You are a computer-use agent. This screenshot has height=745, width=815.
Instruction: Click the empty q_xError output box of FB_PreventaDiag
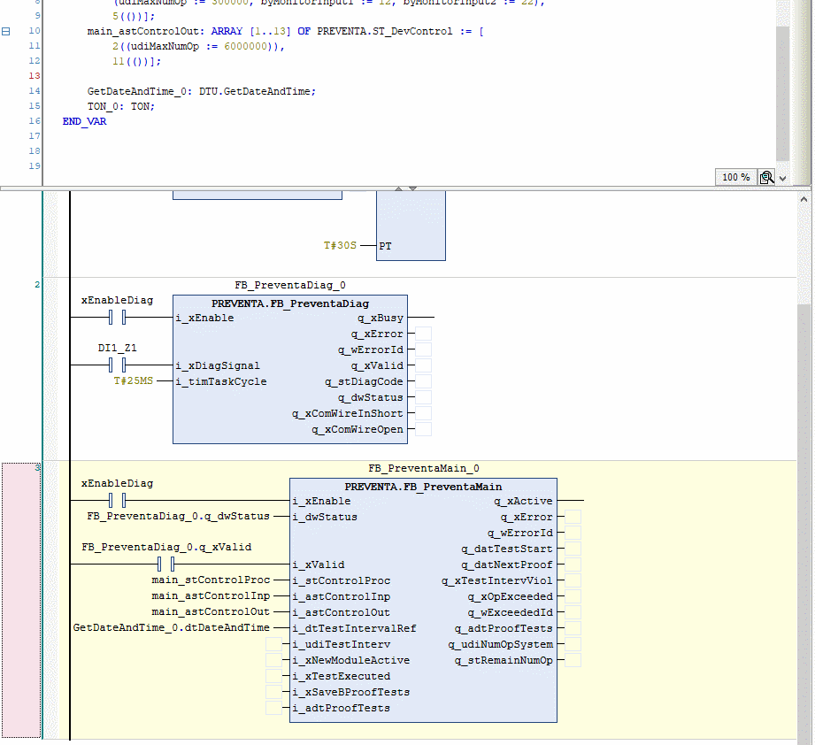[424, 334]
